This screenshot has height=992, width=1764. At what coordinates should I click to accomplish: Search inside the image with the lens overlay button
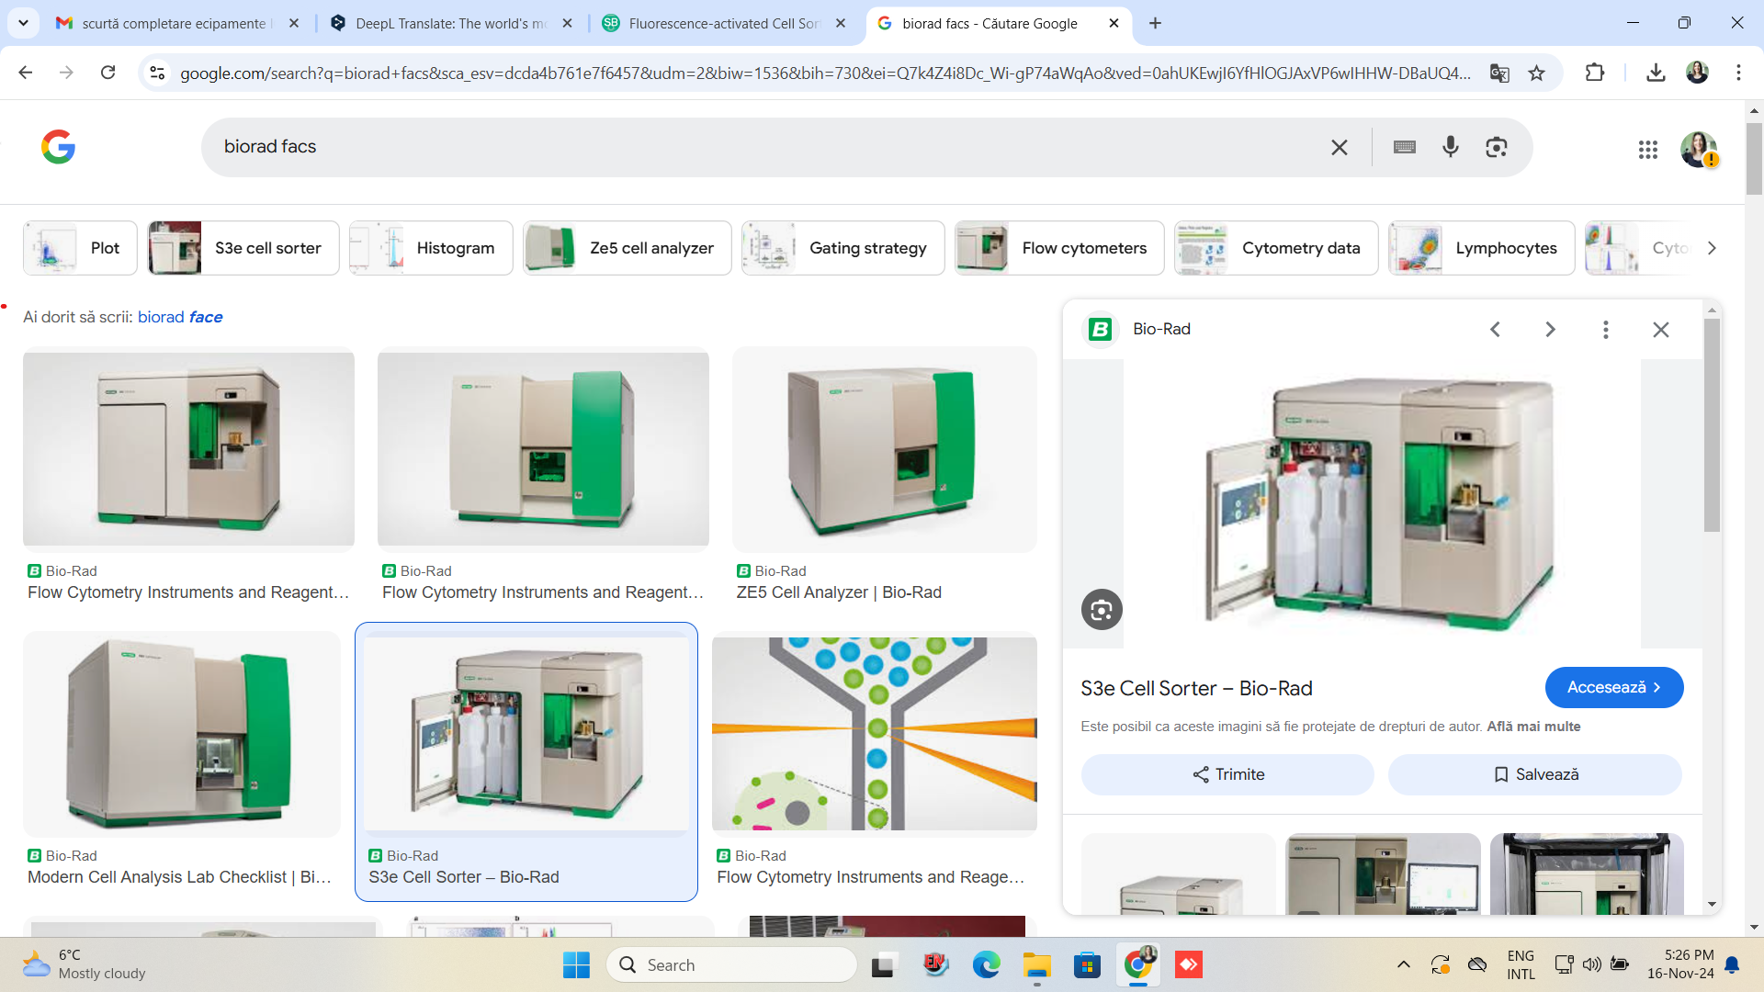point(1102,610)
